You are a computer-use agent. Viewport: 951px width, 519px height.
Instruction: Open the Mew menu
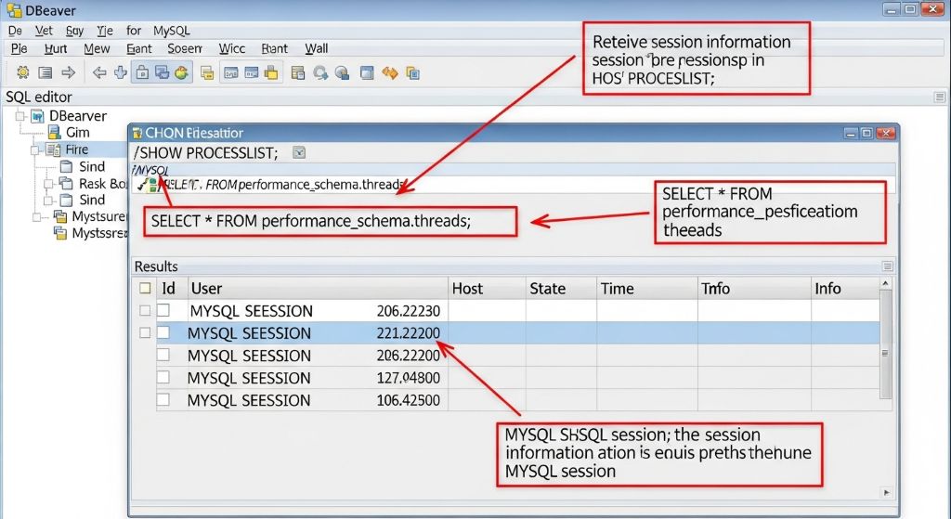pos(97,48)
